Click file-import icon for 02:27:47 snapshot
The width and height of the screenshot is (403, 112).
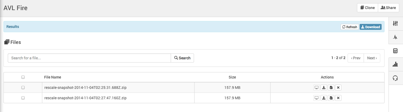tap(331, 98)
